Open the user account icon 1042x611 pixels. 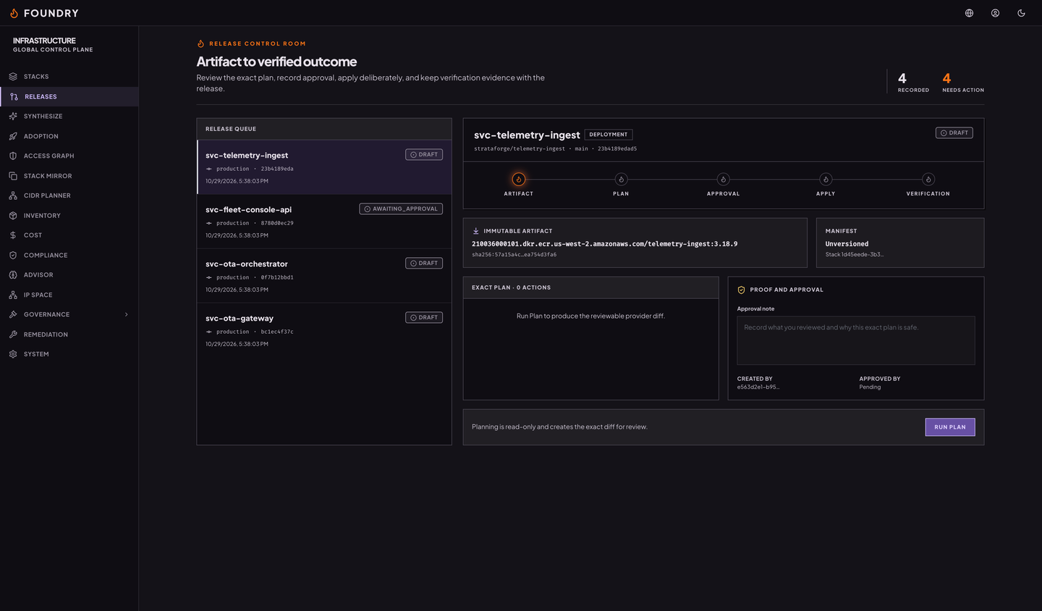click(x=995, y=13)
